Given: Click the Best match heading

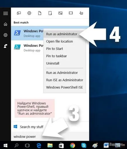Looking at the screenshot, I should coord(21,23).
